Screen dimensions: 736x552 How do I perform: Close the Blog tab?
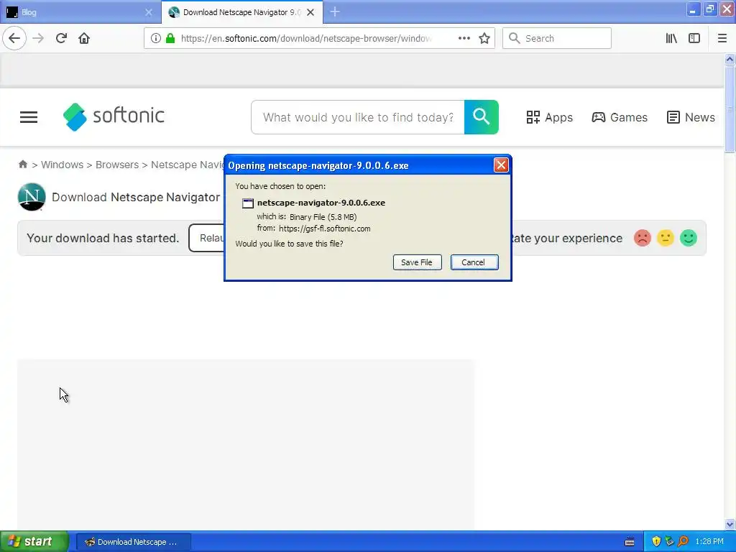(x=149, y=12)
